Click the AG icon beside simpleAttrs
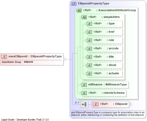The width and height of the screenshot is (147, 121). pyautogui.click(x=84, y=17)
